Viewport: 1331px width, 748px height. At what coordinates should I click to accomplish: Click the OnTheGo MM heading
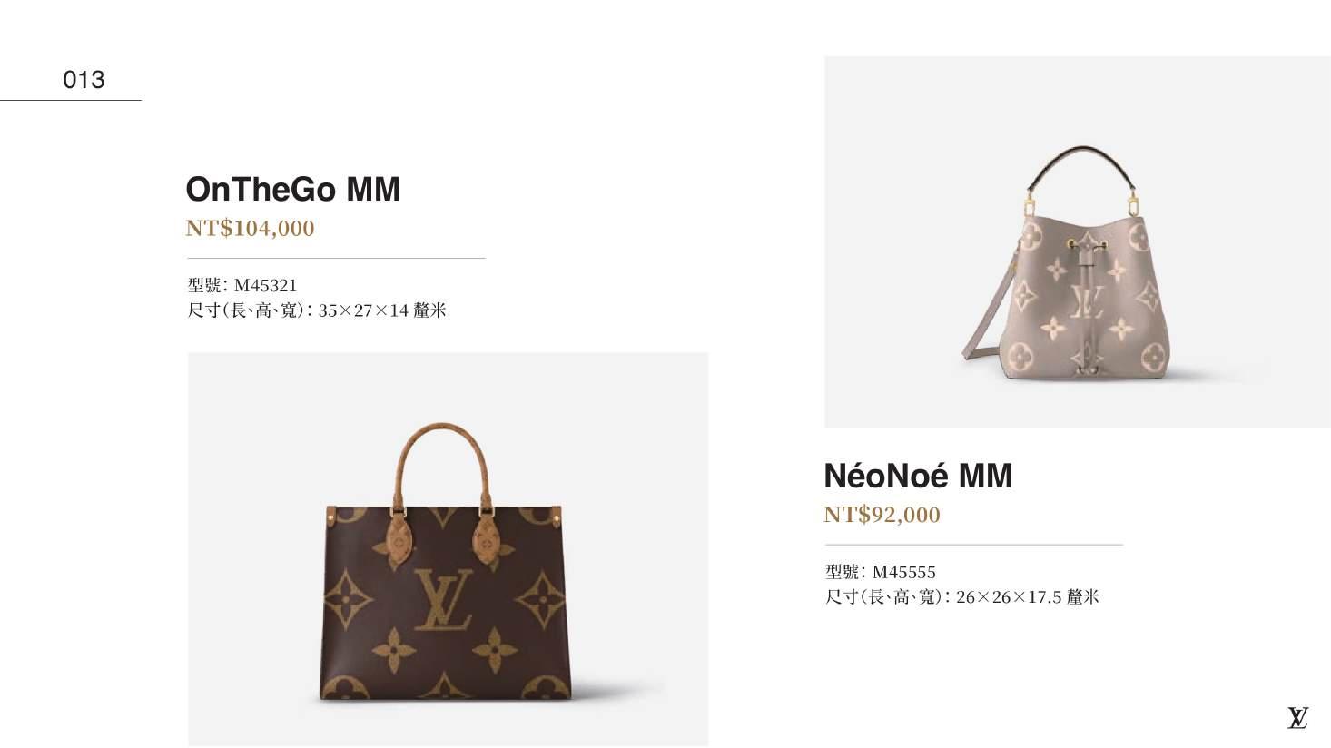click(292, 190)
